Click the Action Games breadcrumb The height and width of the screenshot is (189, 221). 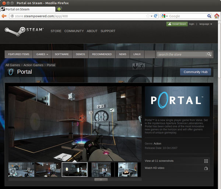point(34,65)
